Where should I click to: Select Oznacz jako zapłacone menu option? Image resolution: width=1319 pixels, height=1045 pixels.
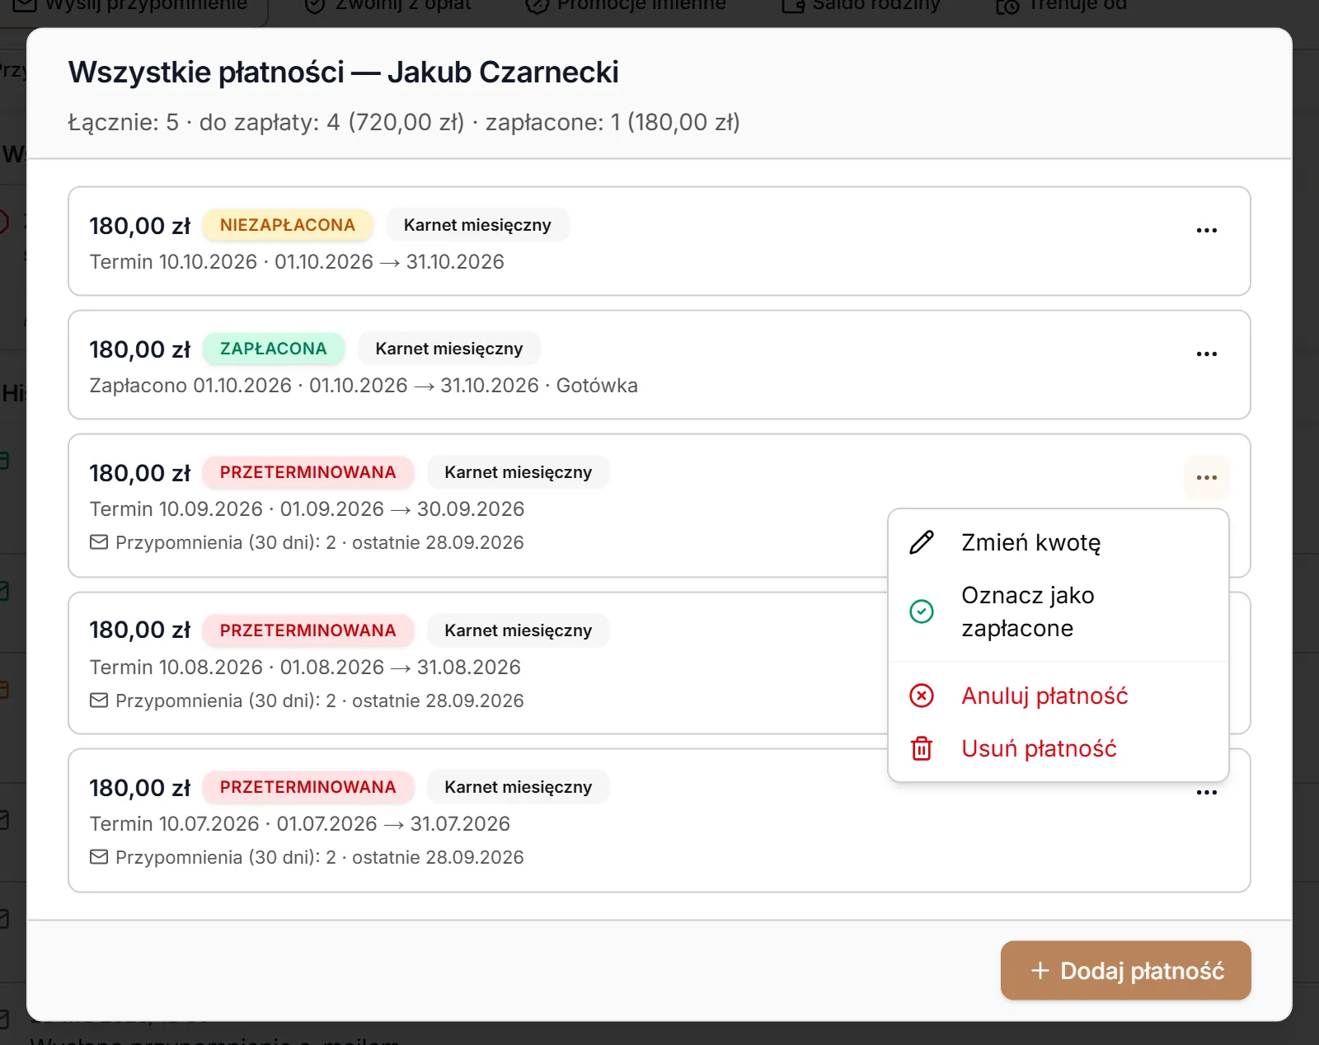1058,612
